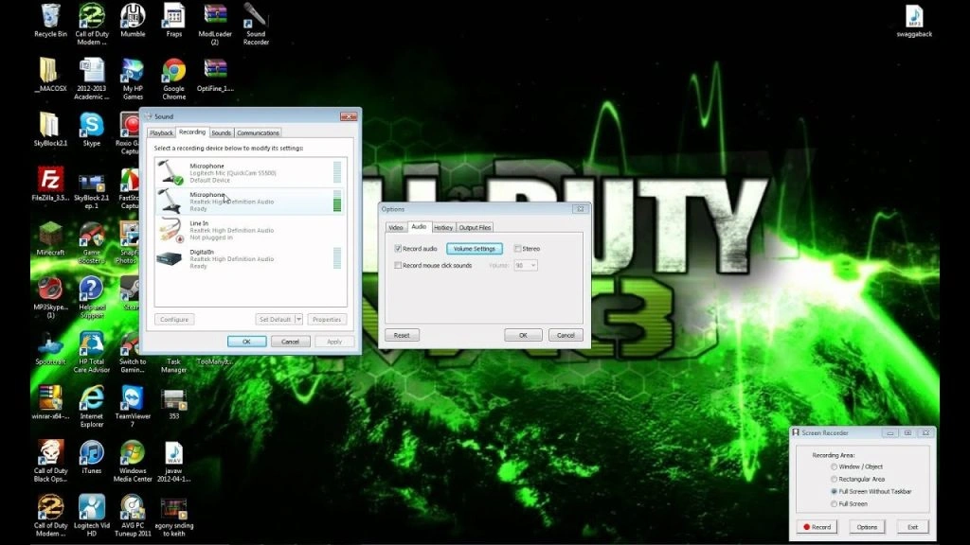Select the Digital In recording device
The image size is (970, 545).
(250, 259)
